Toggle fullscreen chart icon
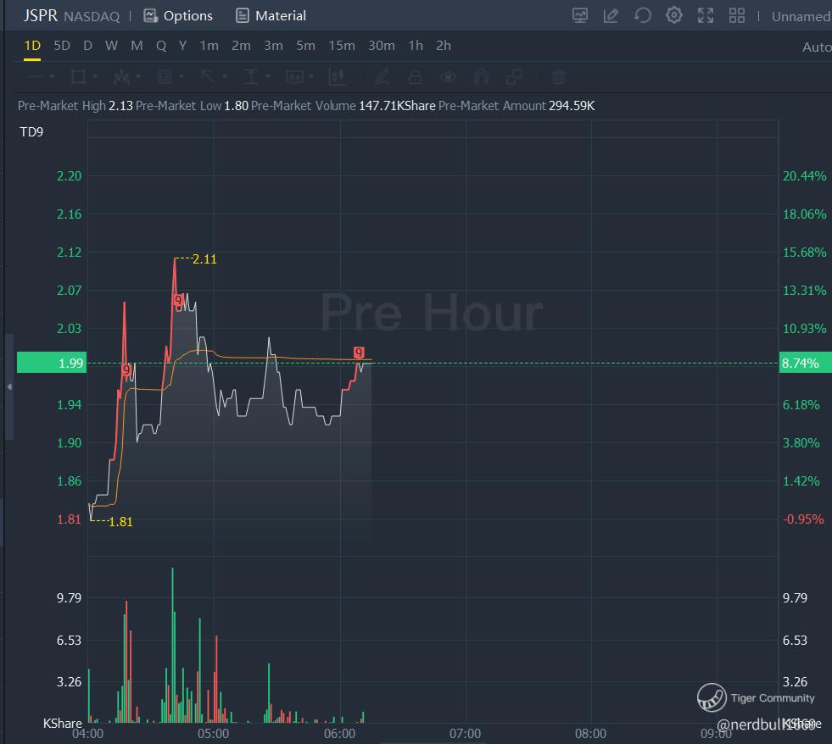 click(x=705, y=15)
